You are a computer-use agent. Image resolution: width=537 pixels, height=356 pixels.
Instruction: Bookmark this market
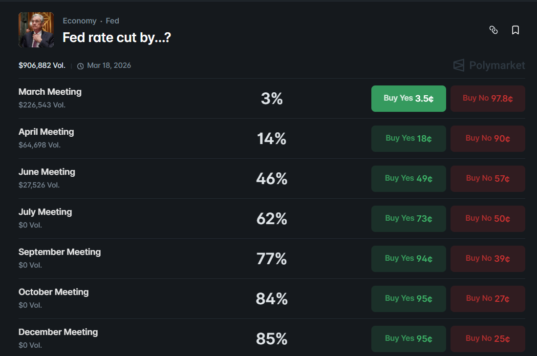coord(516,30)
